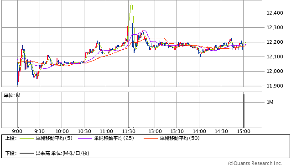291x165 pixels.
Task: Click the 11:00 time axis label
Action: click(x=106, y=131)
